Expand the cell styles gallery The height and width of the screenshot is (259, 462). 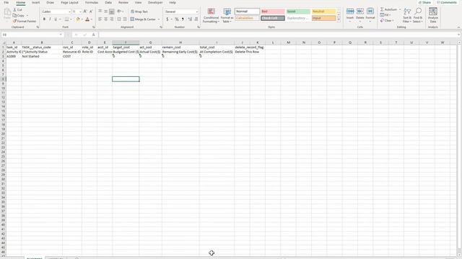click(339, 19)
